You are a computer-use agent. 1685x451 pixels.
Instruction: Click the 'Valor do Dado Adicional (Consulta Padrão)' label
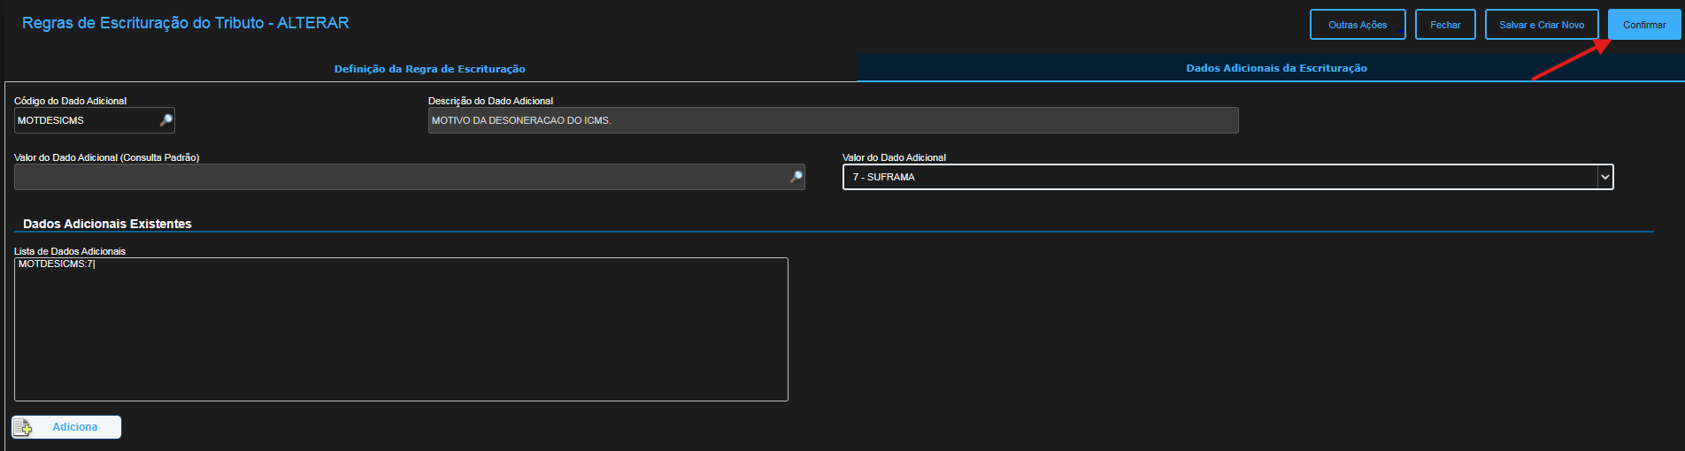pos(106,157)
